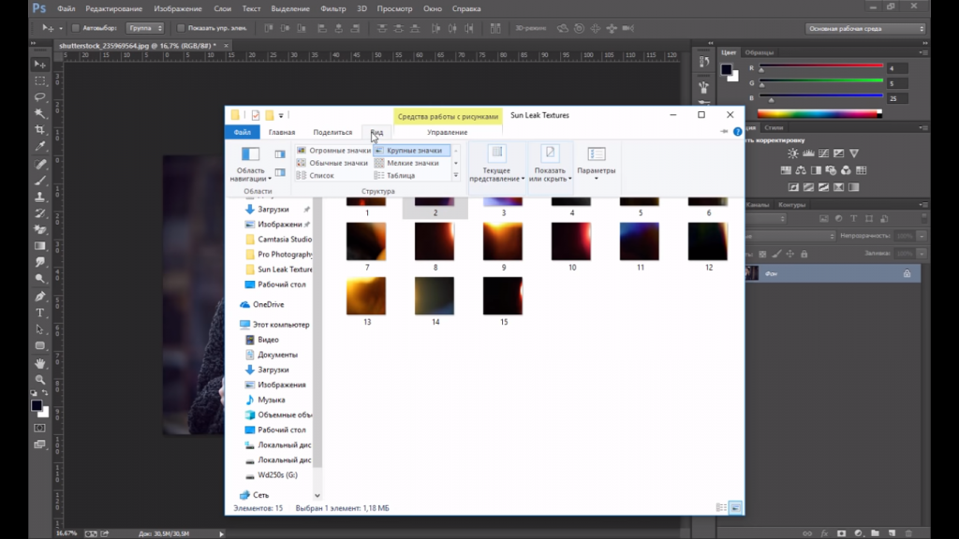Select the Eraser tool
The image size is (959, 539).
click(x=39, y=230)
